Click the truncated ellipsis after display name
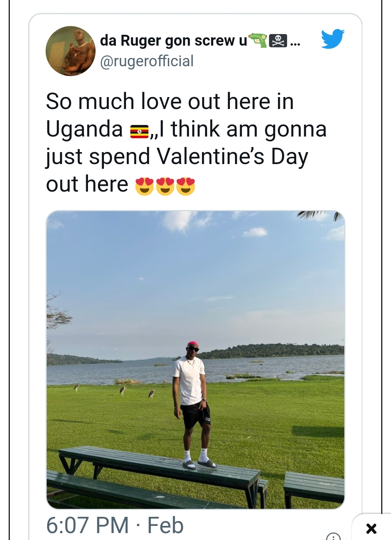The height and width of the screenshot is (540, 391). click(x=295, y=43)
